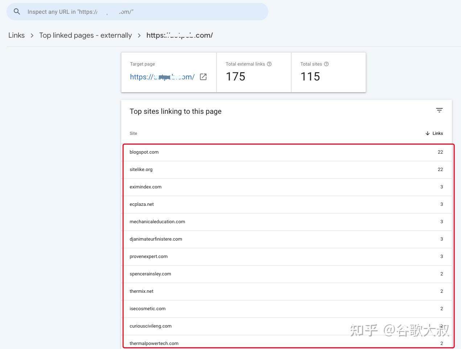Image resolution: width=461 pixels, height=349 pixels.
Task: Select the djanimateurfinistere.com row
Action: coord(287,239)
